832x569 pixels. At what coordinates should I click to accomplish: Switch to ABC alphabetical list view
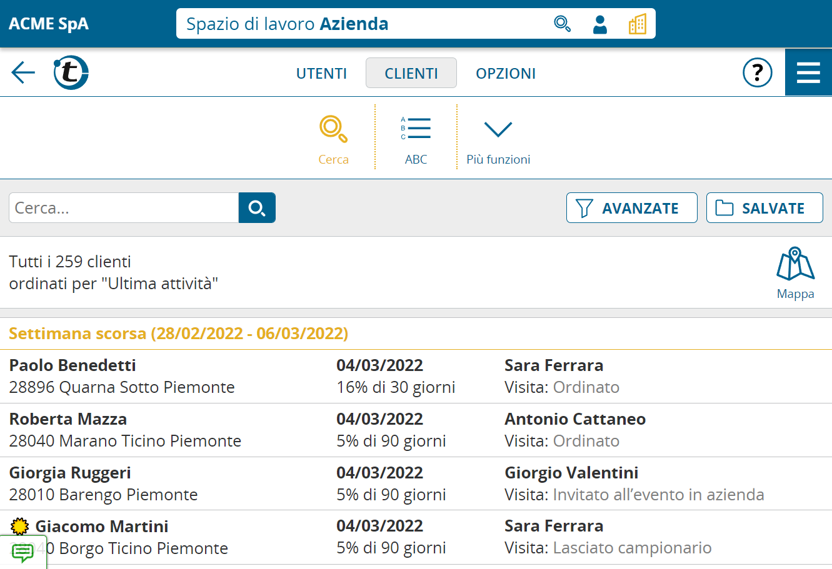(x=416, y=140)
